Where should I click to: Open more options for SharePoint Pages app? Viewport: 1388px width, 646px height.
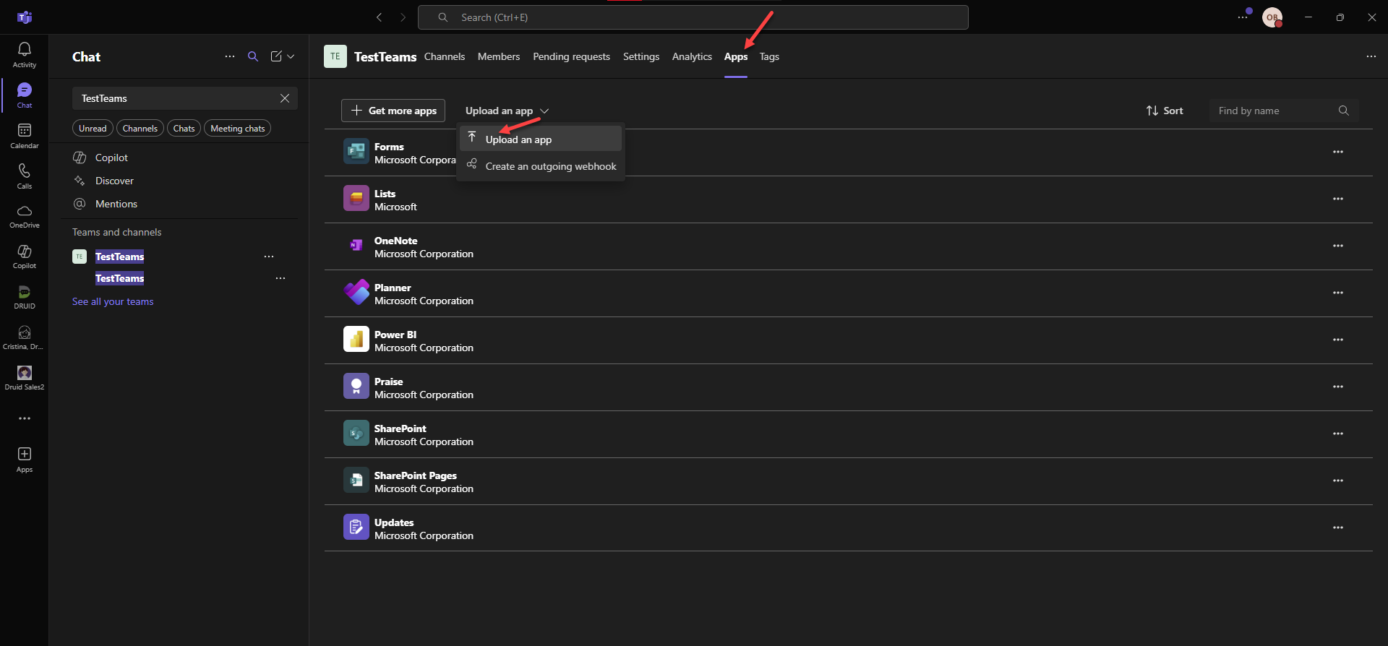[x=1338, y=481]
